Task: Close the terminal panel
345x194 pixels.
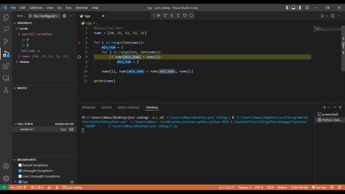Action: [340, 107]
